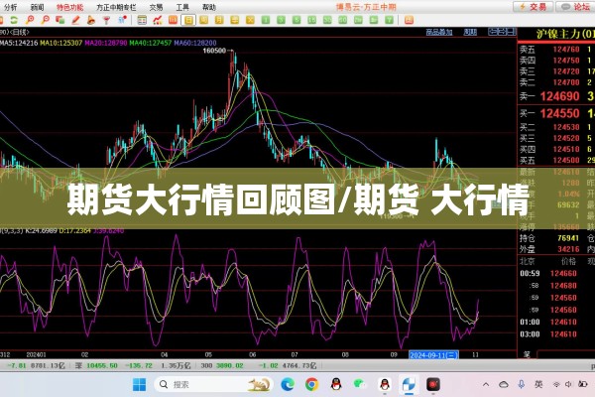Viewport: 595px width, 397px height.
Task: Click the green refresh arrows toolbar icon
Action: pyautogui.click(x=14, y=20)
